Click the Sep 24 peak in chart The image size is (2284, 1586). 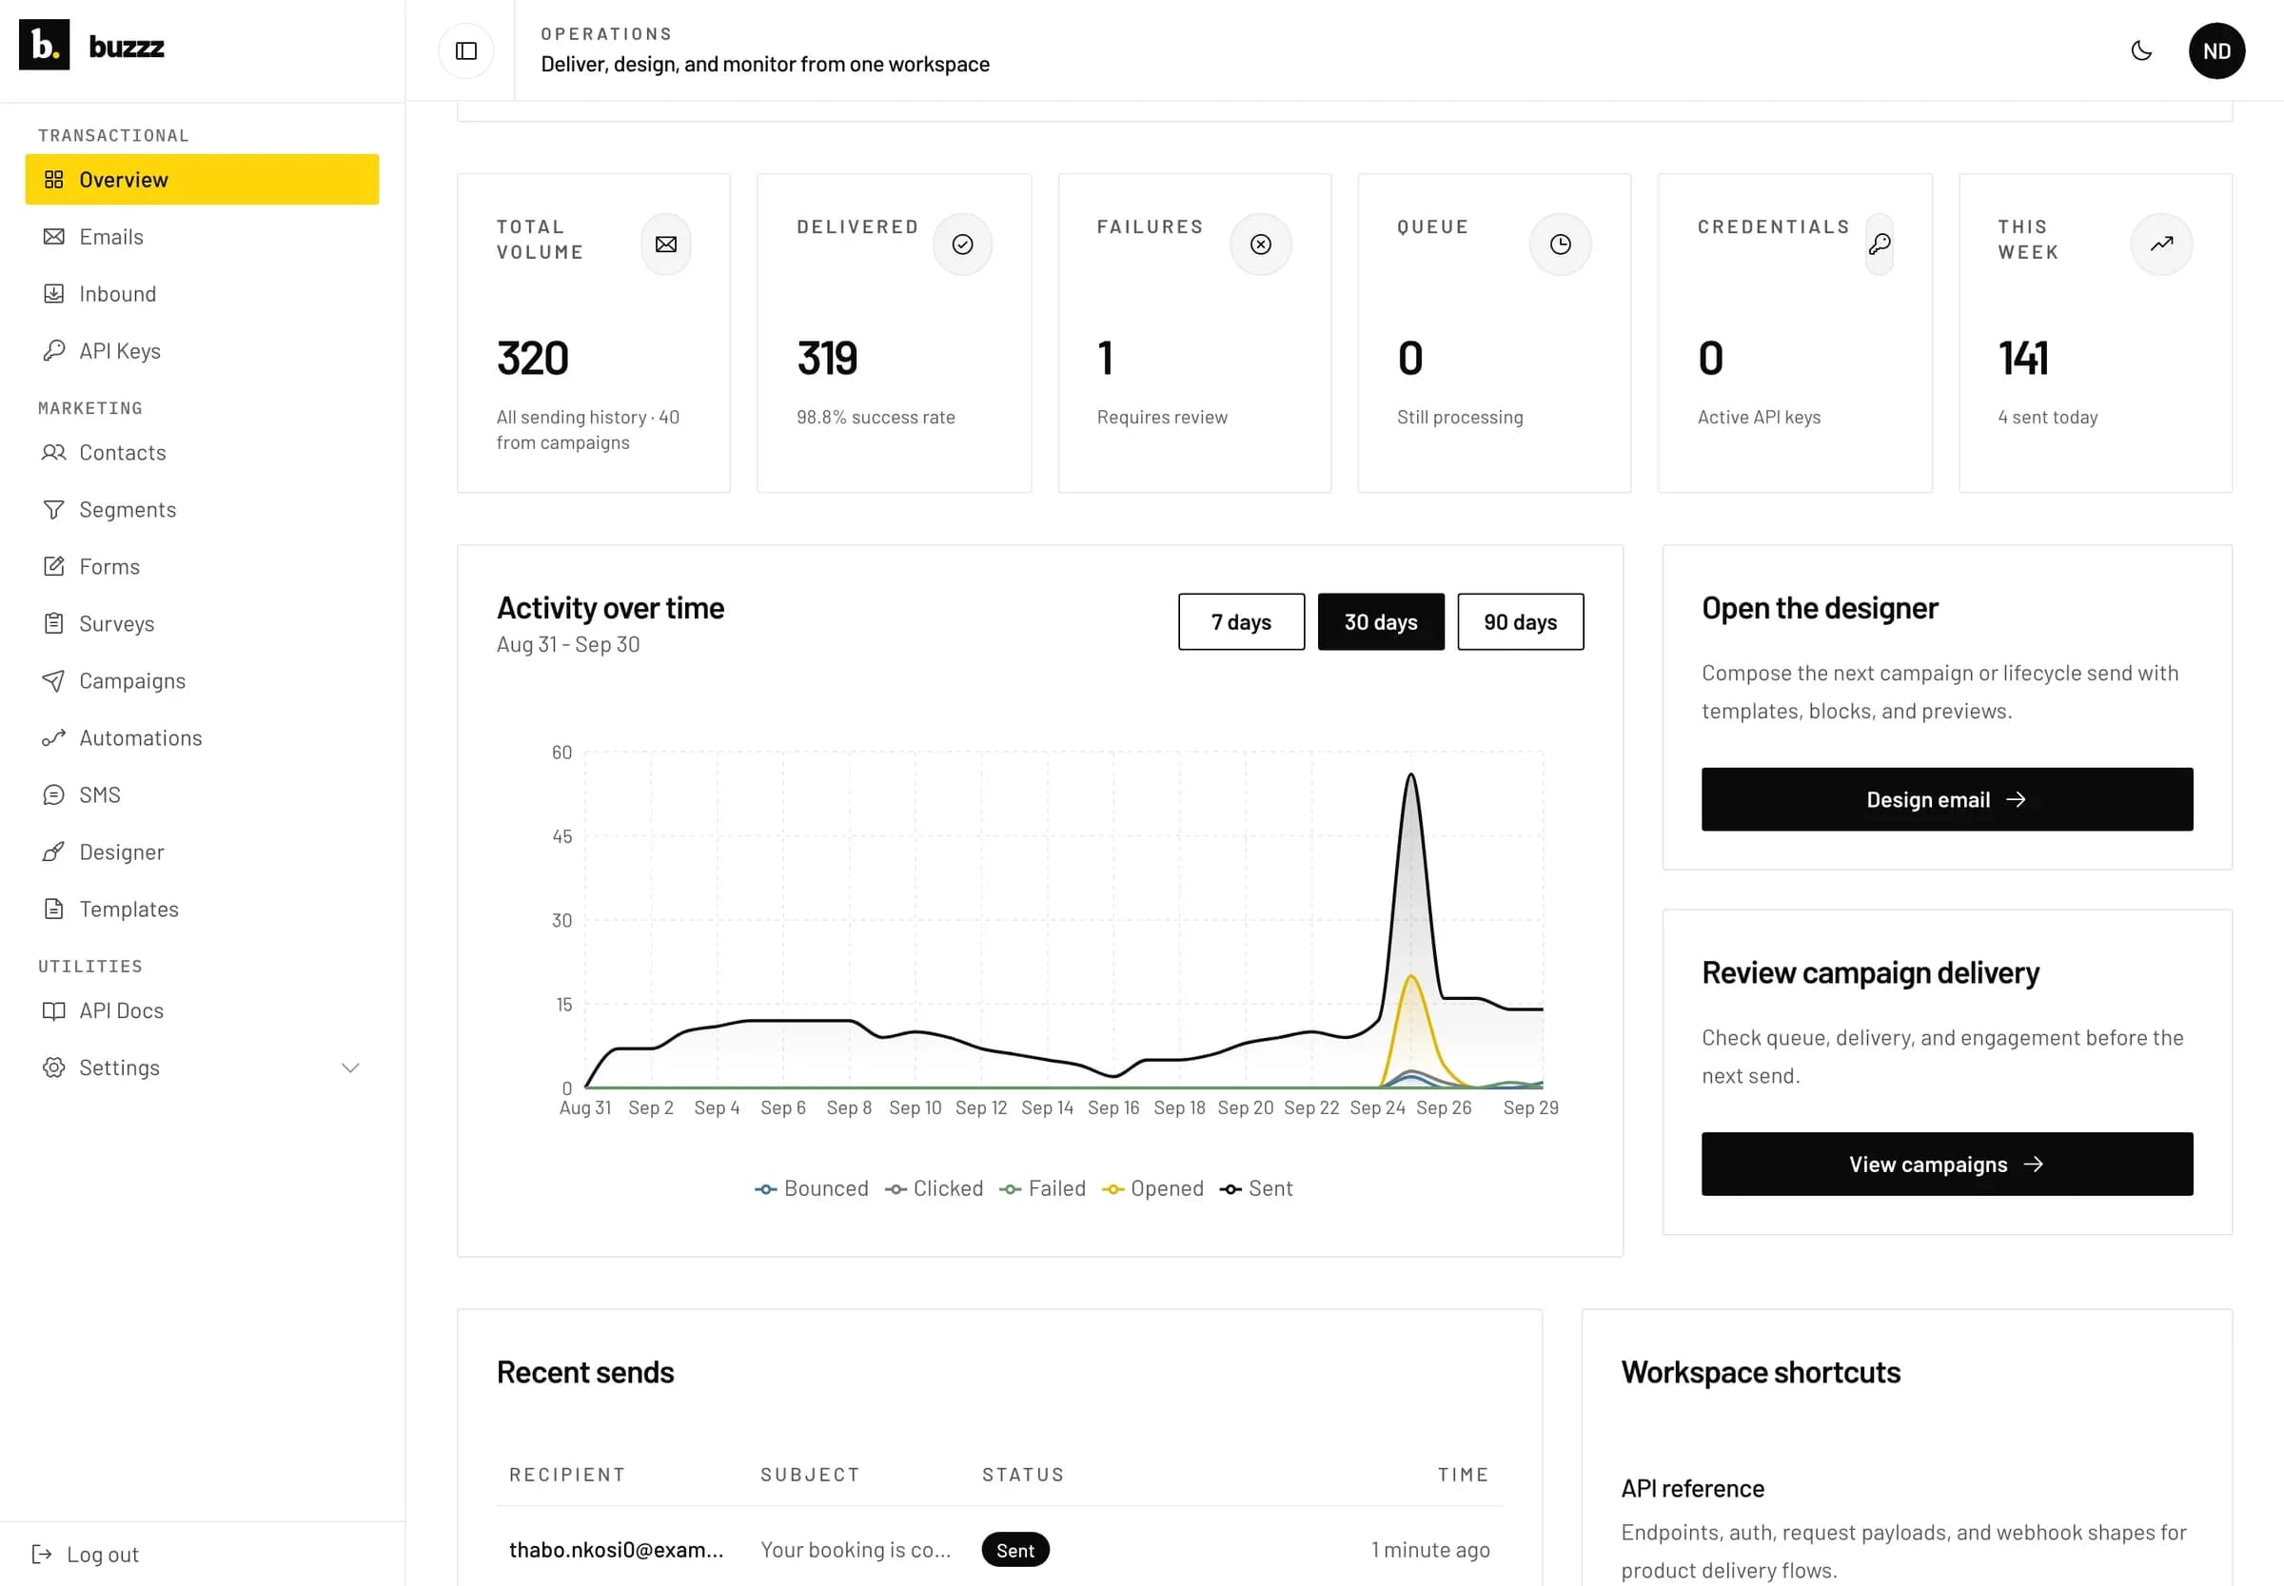pyautogui.click(x=1409, y=776)
